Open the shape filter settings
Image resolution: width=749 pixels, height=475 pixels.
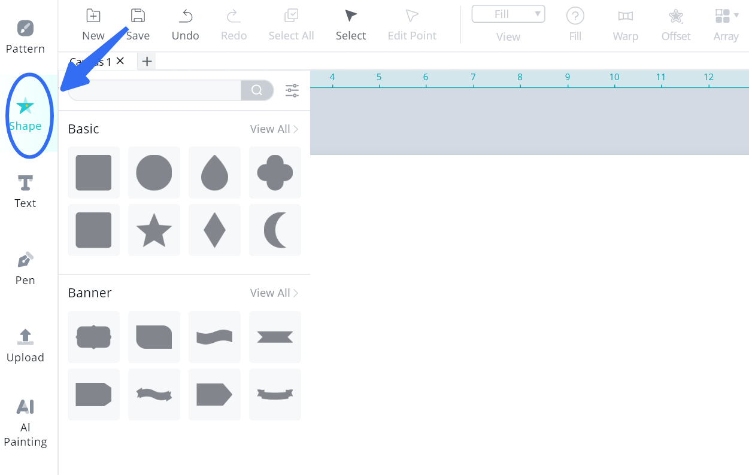click(292, 90)
